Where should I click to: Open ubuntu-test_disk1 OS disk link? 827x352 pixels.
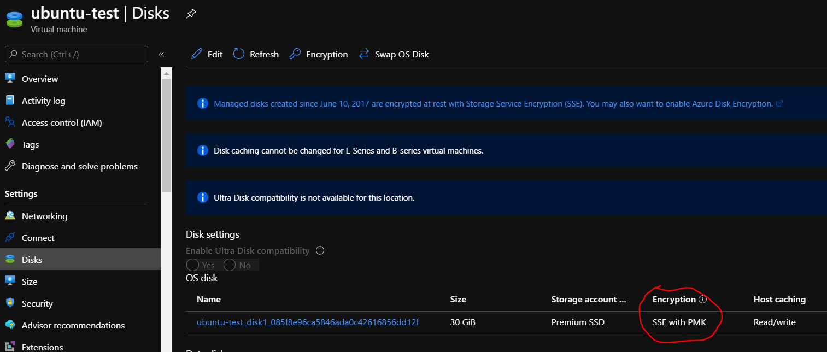click(x=308, y=322)
